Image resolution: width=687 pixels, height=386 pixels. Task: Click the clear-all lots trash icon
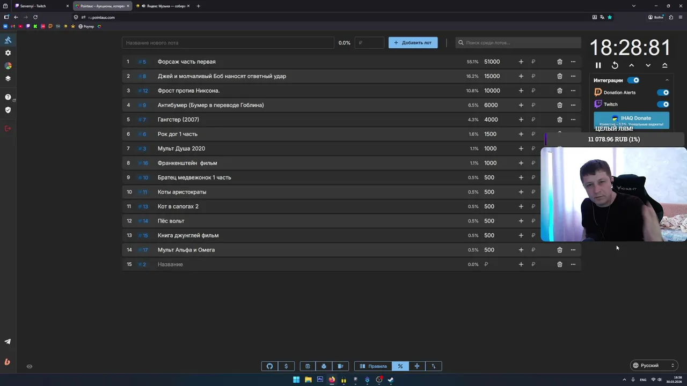[341, 366]
